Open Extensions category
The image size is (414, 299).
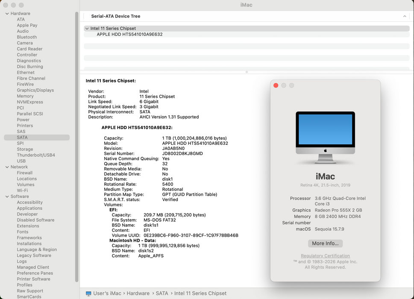(28, 226)
